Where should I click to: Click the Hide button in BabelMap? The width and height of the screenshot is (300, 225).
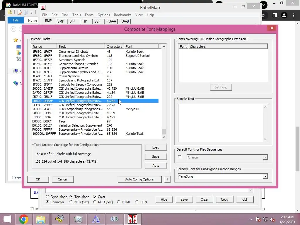tap(164, 199)
